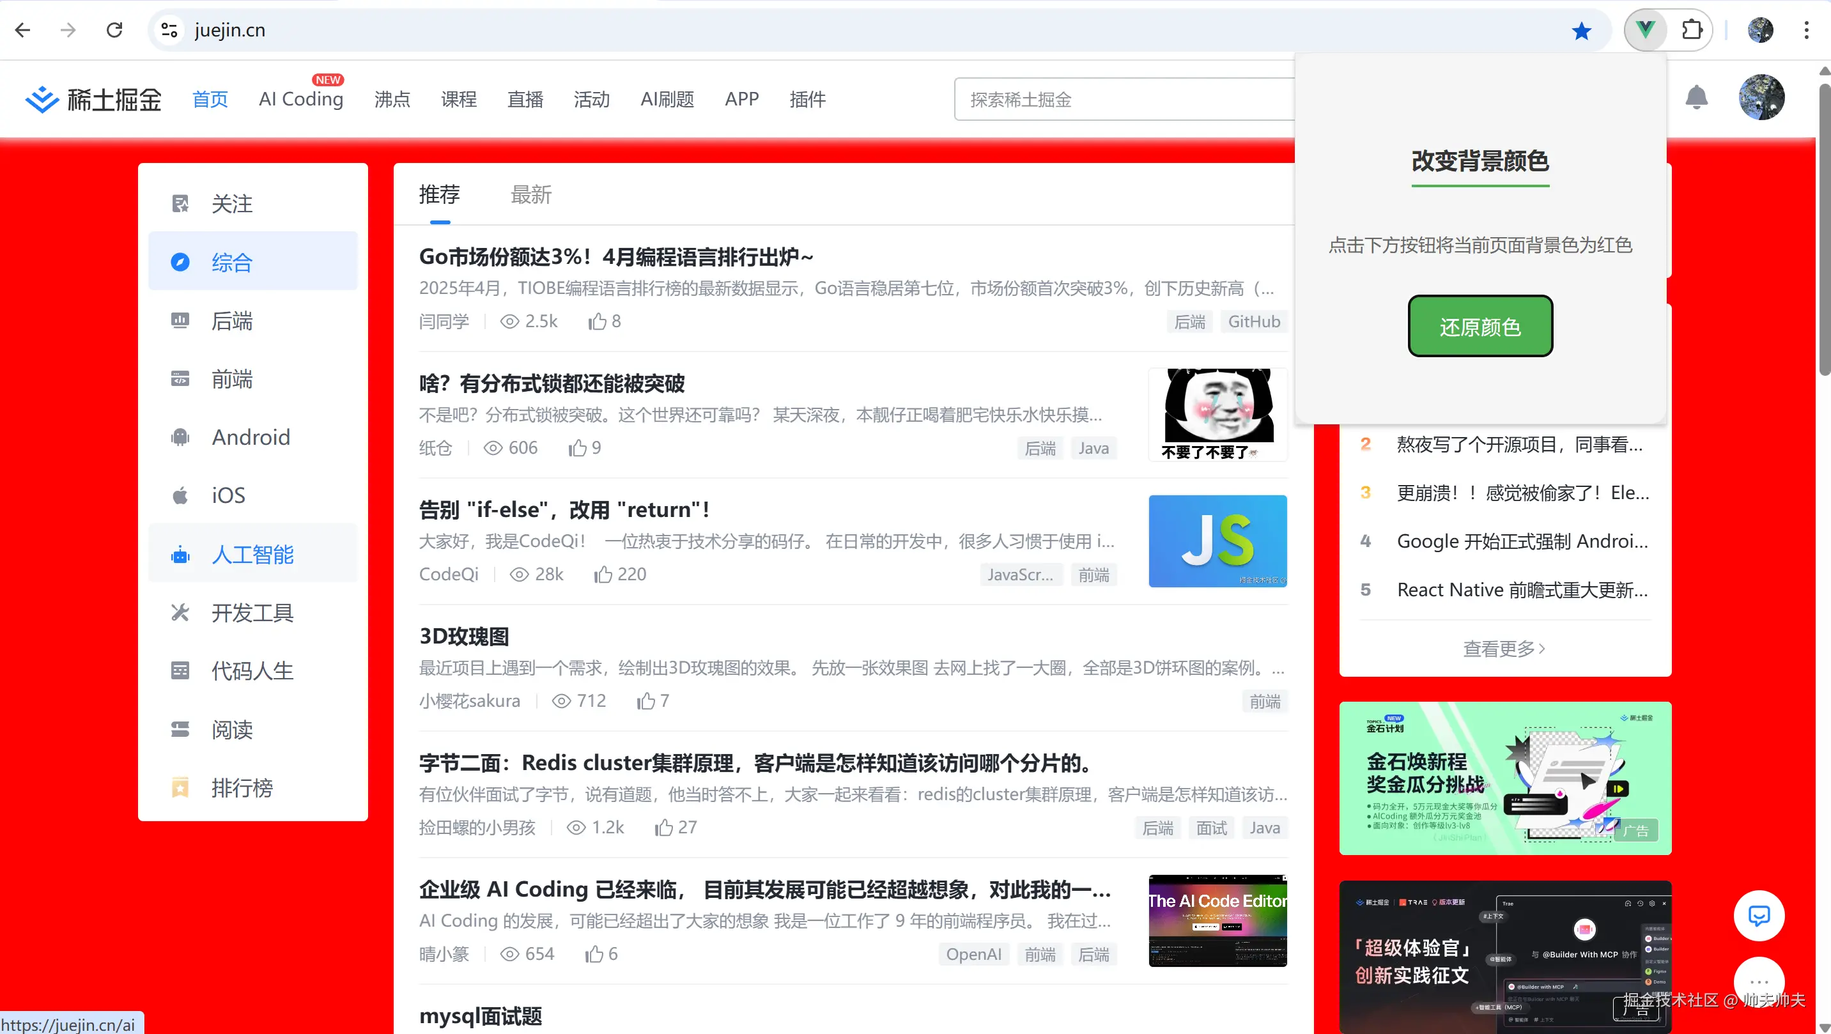Viewport: 1831px width, 1034px height.
Task: Open Chrome three-dot menu
Action: pos(1805,30)
